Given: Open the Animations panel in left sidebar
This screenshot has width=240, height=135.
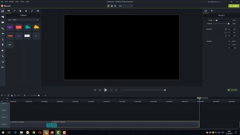Looking at the screenshot, I should [x=3, y=34].
